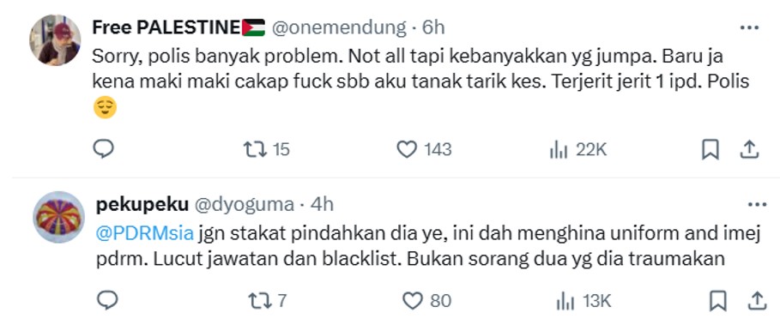Open Free PALESTINE profile avatar
The width and height of the screenshot is (780, 325).
pos(55,39)
